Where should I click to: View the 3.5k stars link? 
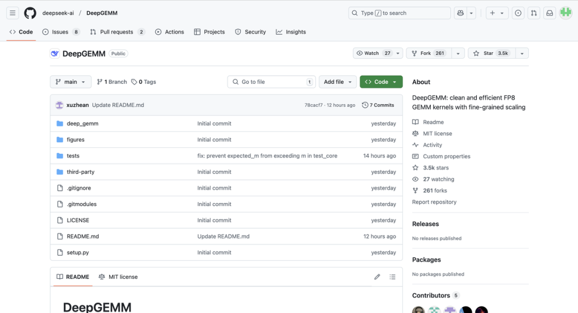pyautogui.click(x=436, y=168)
